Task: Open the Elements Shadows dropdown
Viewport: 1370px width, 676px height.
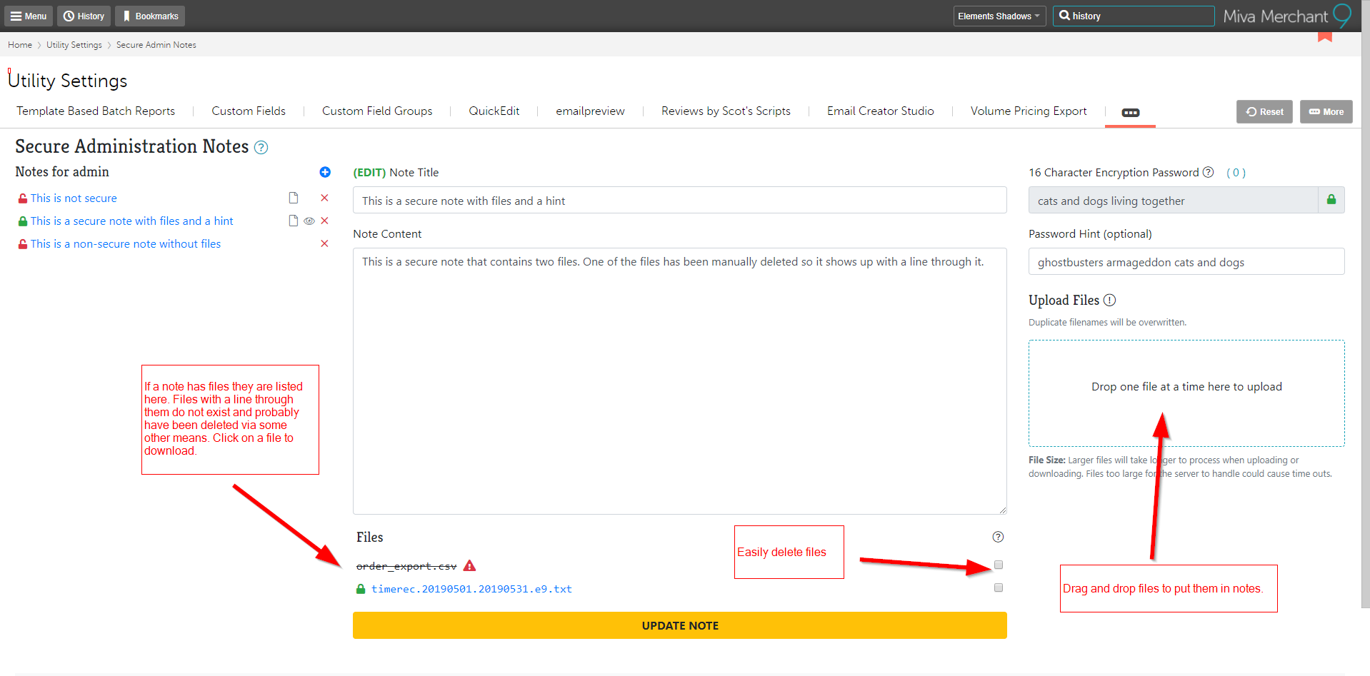Action: pyautogui.click(x=999, y=16)
